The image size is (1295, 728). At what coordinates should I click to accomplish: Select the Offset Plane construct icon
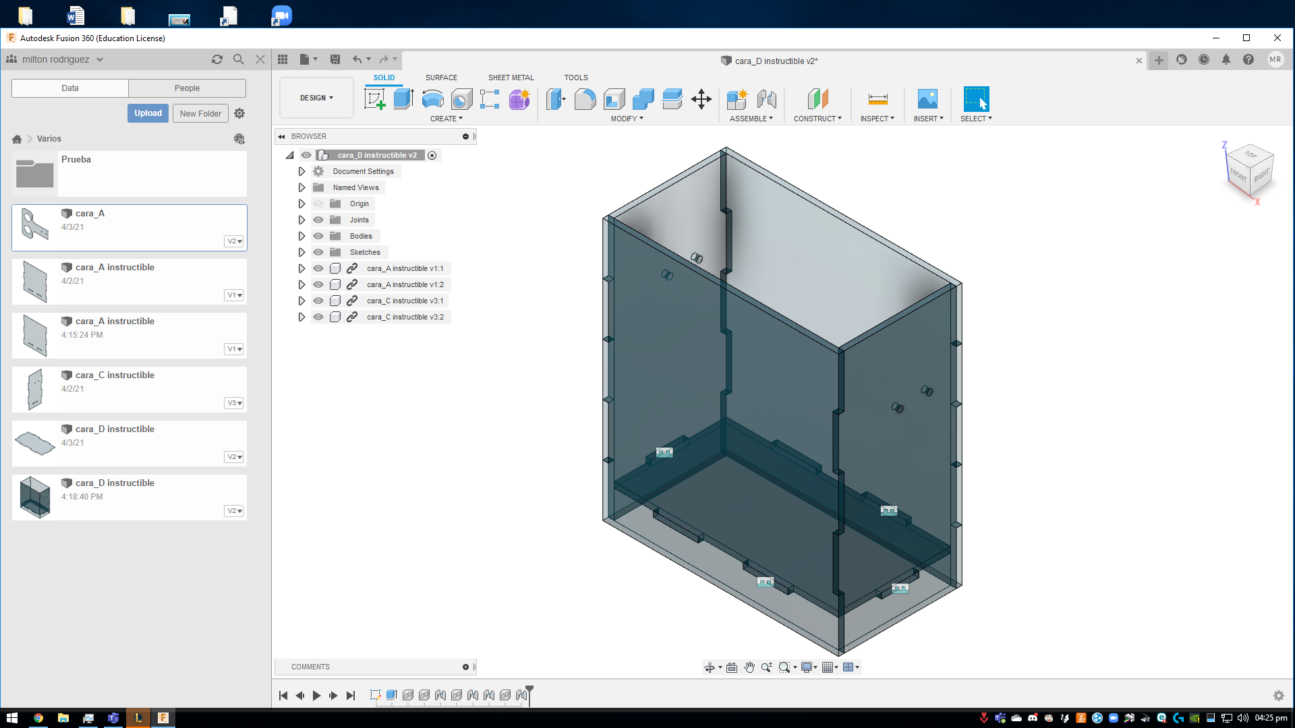click(817, 99)
